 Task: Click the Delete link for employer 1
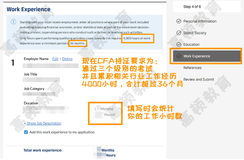tap(67, 59)
